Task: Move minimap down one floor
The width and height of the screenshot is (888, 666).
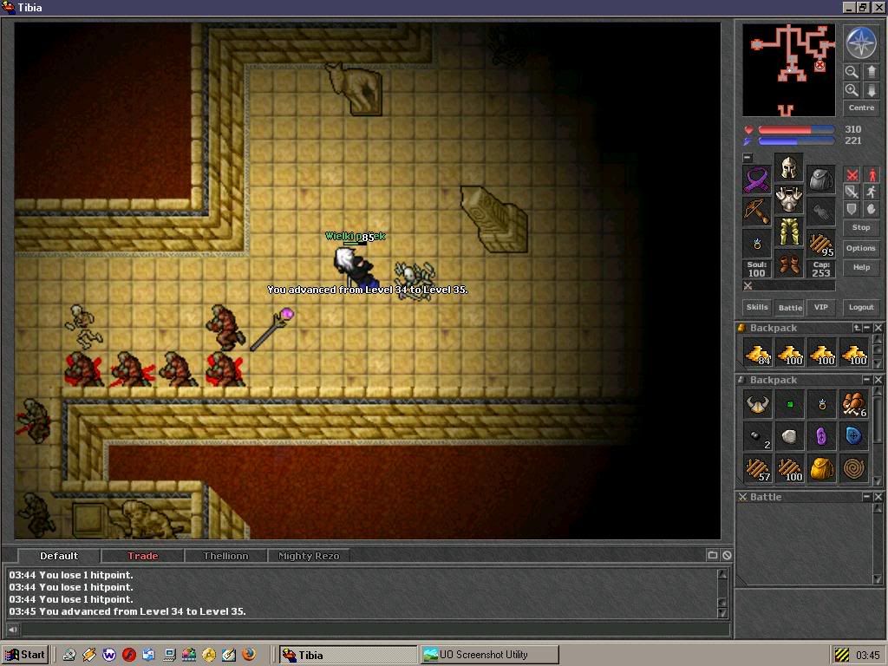Action: point(872,90)
